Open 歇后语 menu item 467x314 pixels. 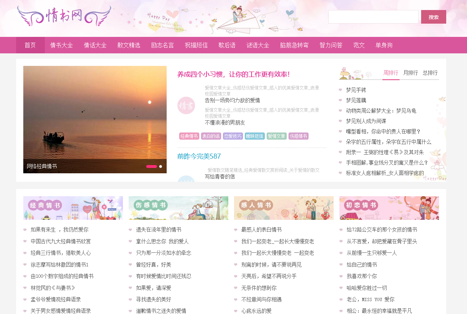click(227, 45)
